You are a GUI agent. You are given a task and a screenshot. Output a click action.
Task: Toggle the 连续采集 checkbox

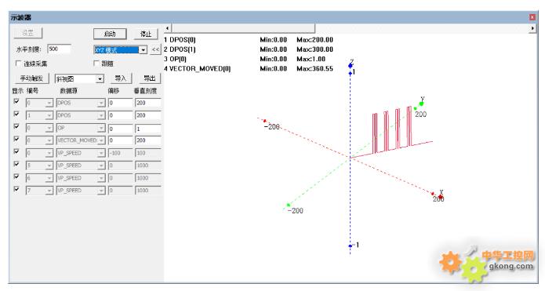[19, 64]
